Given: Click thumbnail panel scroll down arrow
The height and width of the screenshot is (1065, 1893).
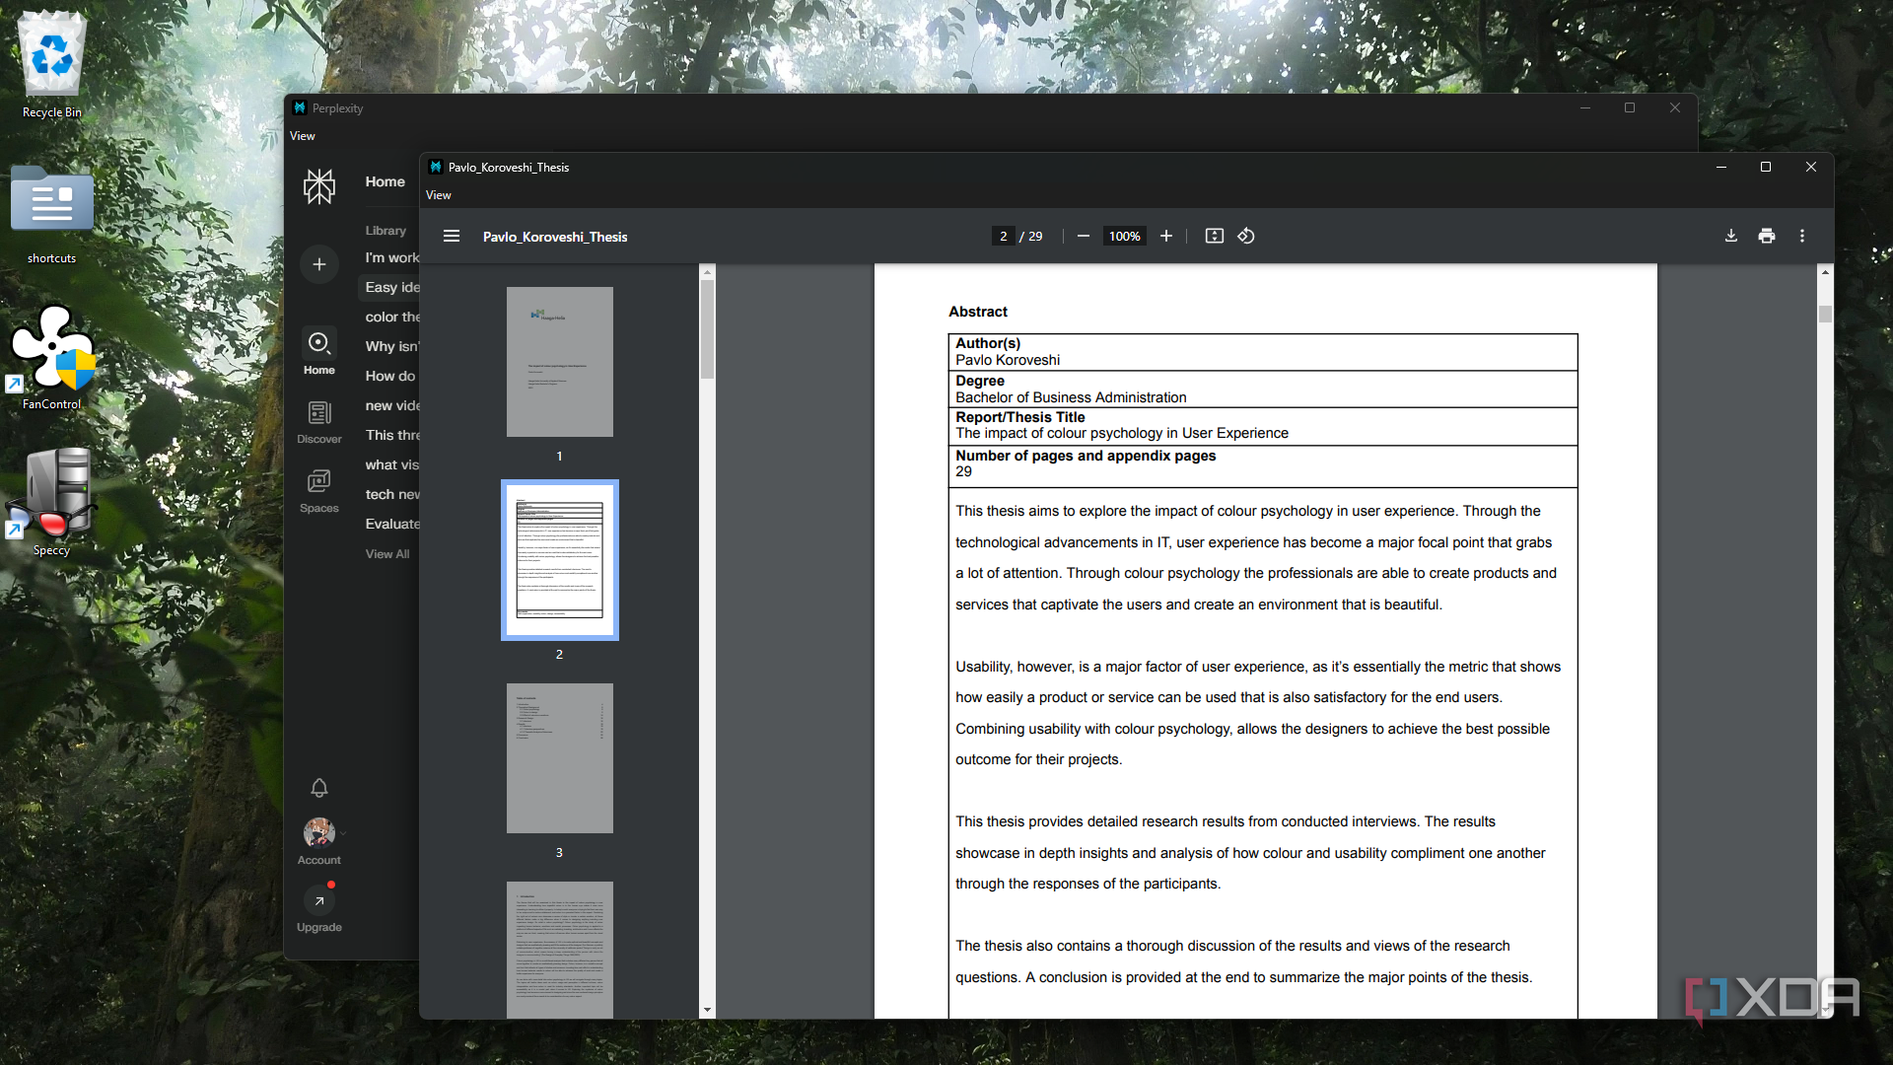Looking at the screenshot, I should click(707, 1011).
